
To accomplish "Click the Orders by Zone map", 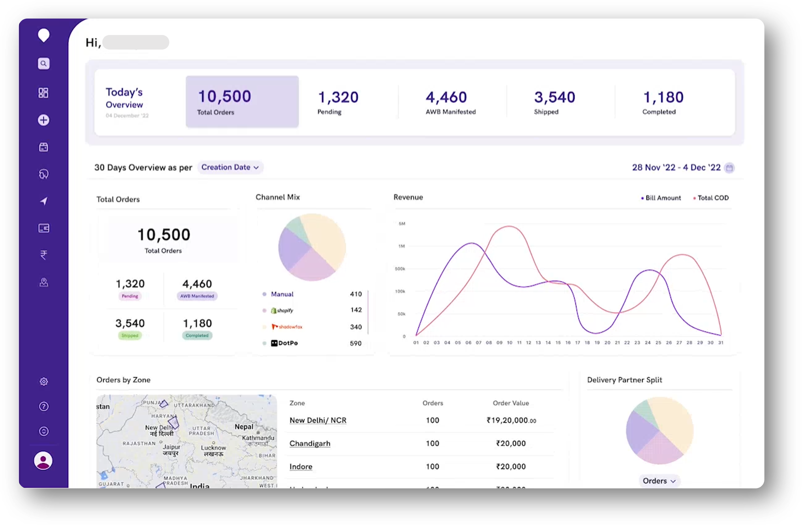I will pyautogui.click(x=186, y=441).
